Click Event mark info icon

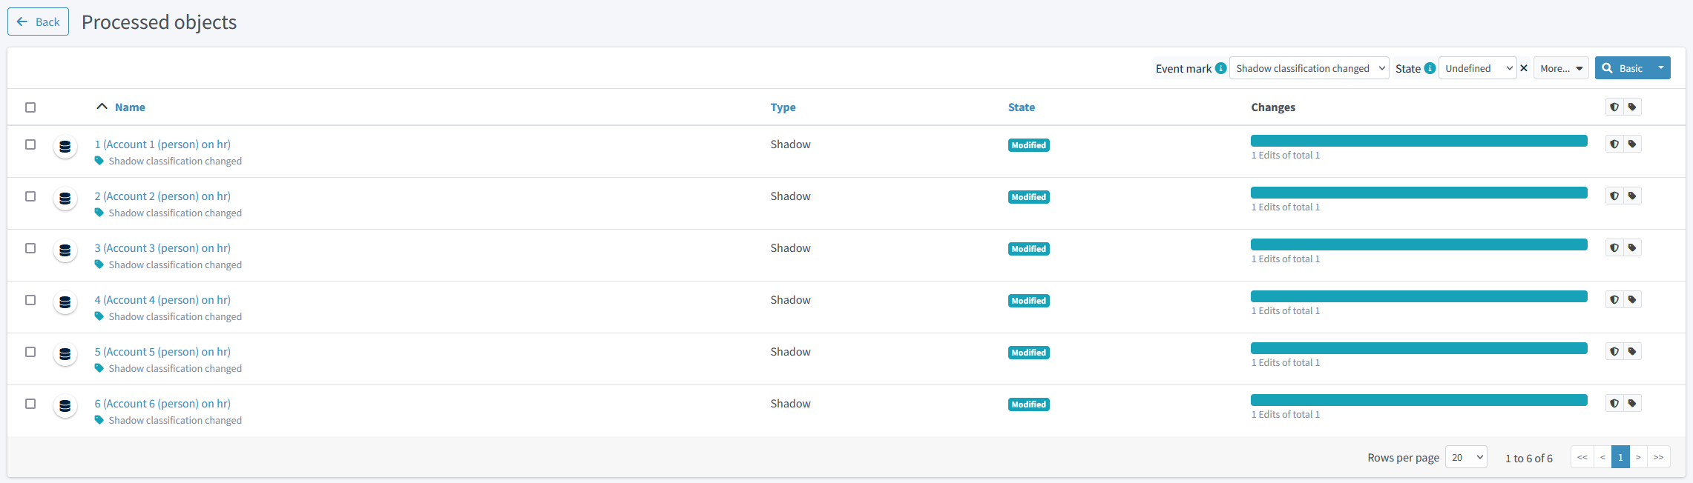pyautogui.click(x=1220, y=68)
